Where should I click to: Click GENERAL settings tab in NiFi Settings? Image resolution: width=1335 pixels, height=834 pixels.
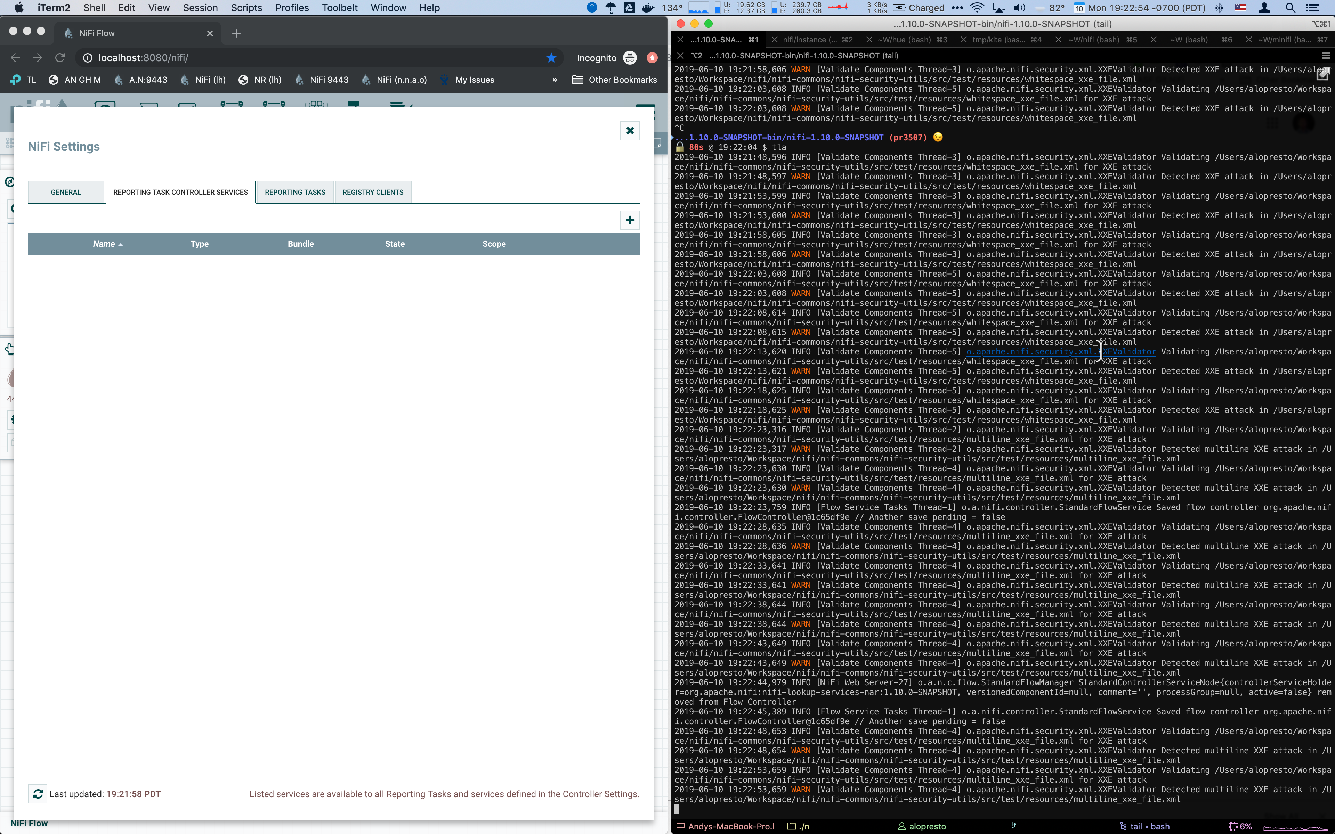[65, 191]
